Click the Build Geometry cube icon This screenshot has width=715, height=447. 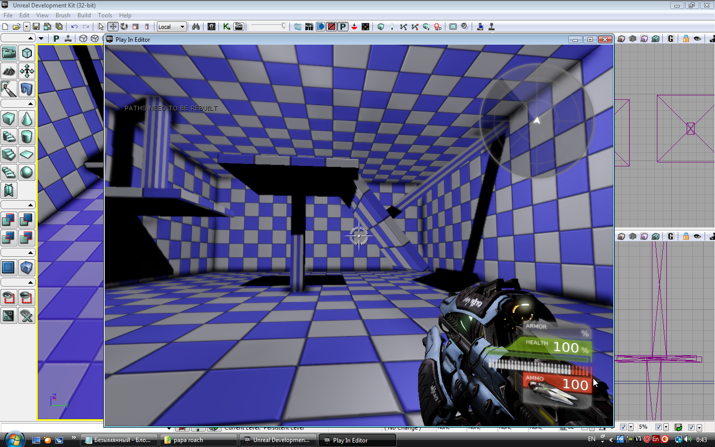pos(381,27)
